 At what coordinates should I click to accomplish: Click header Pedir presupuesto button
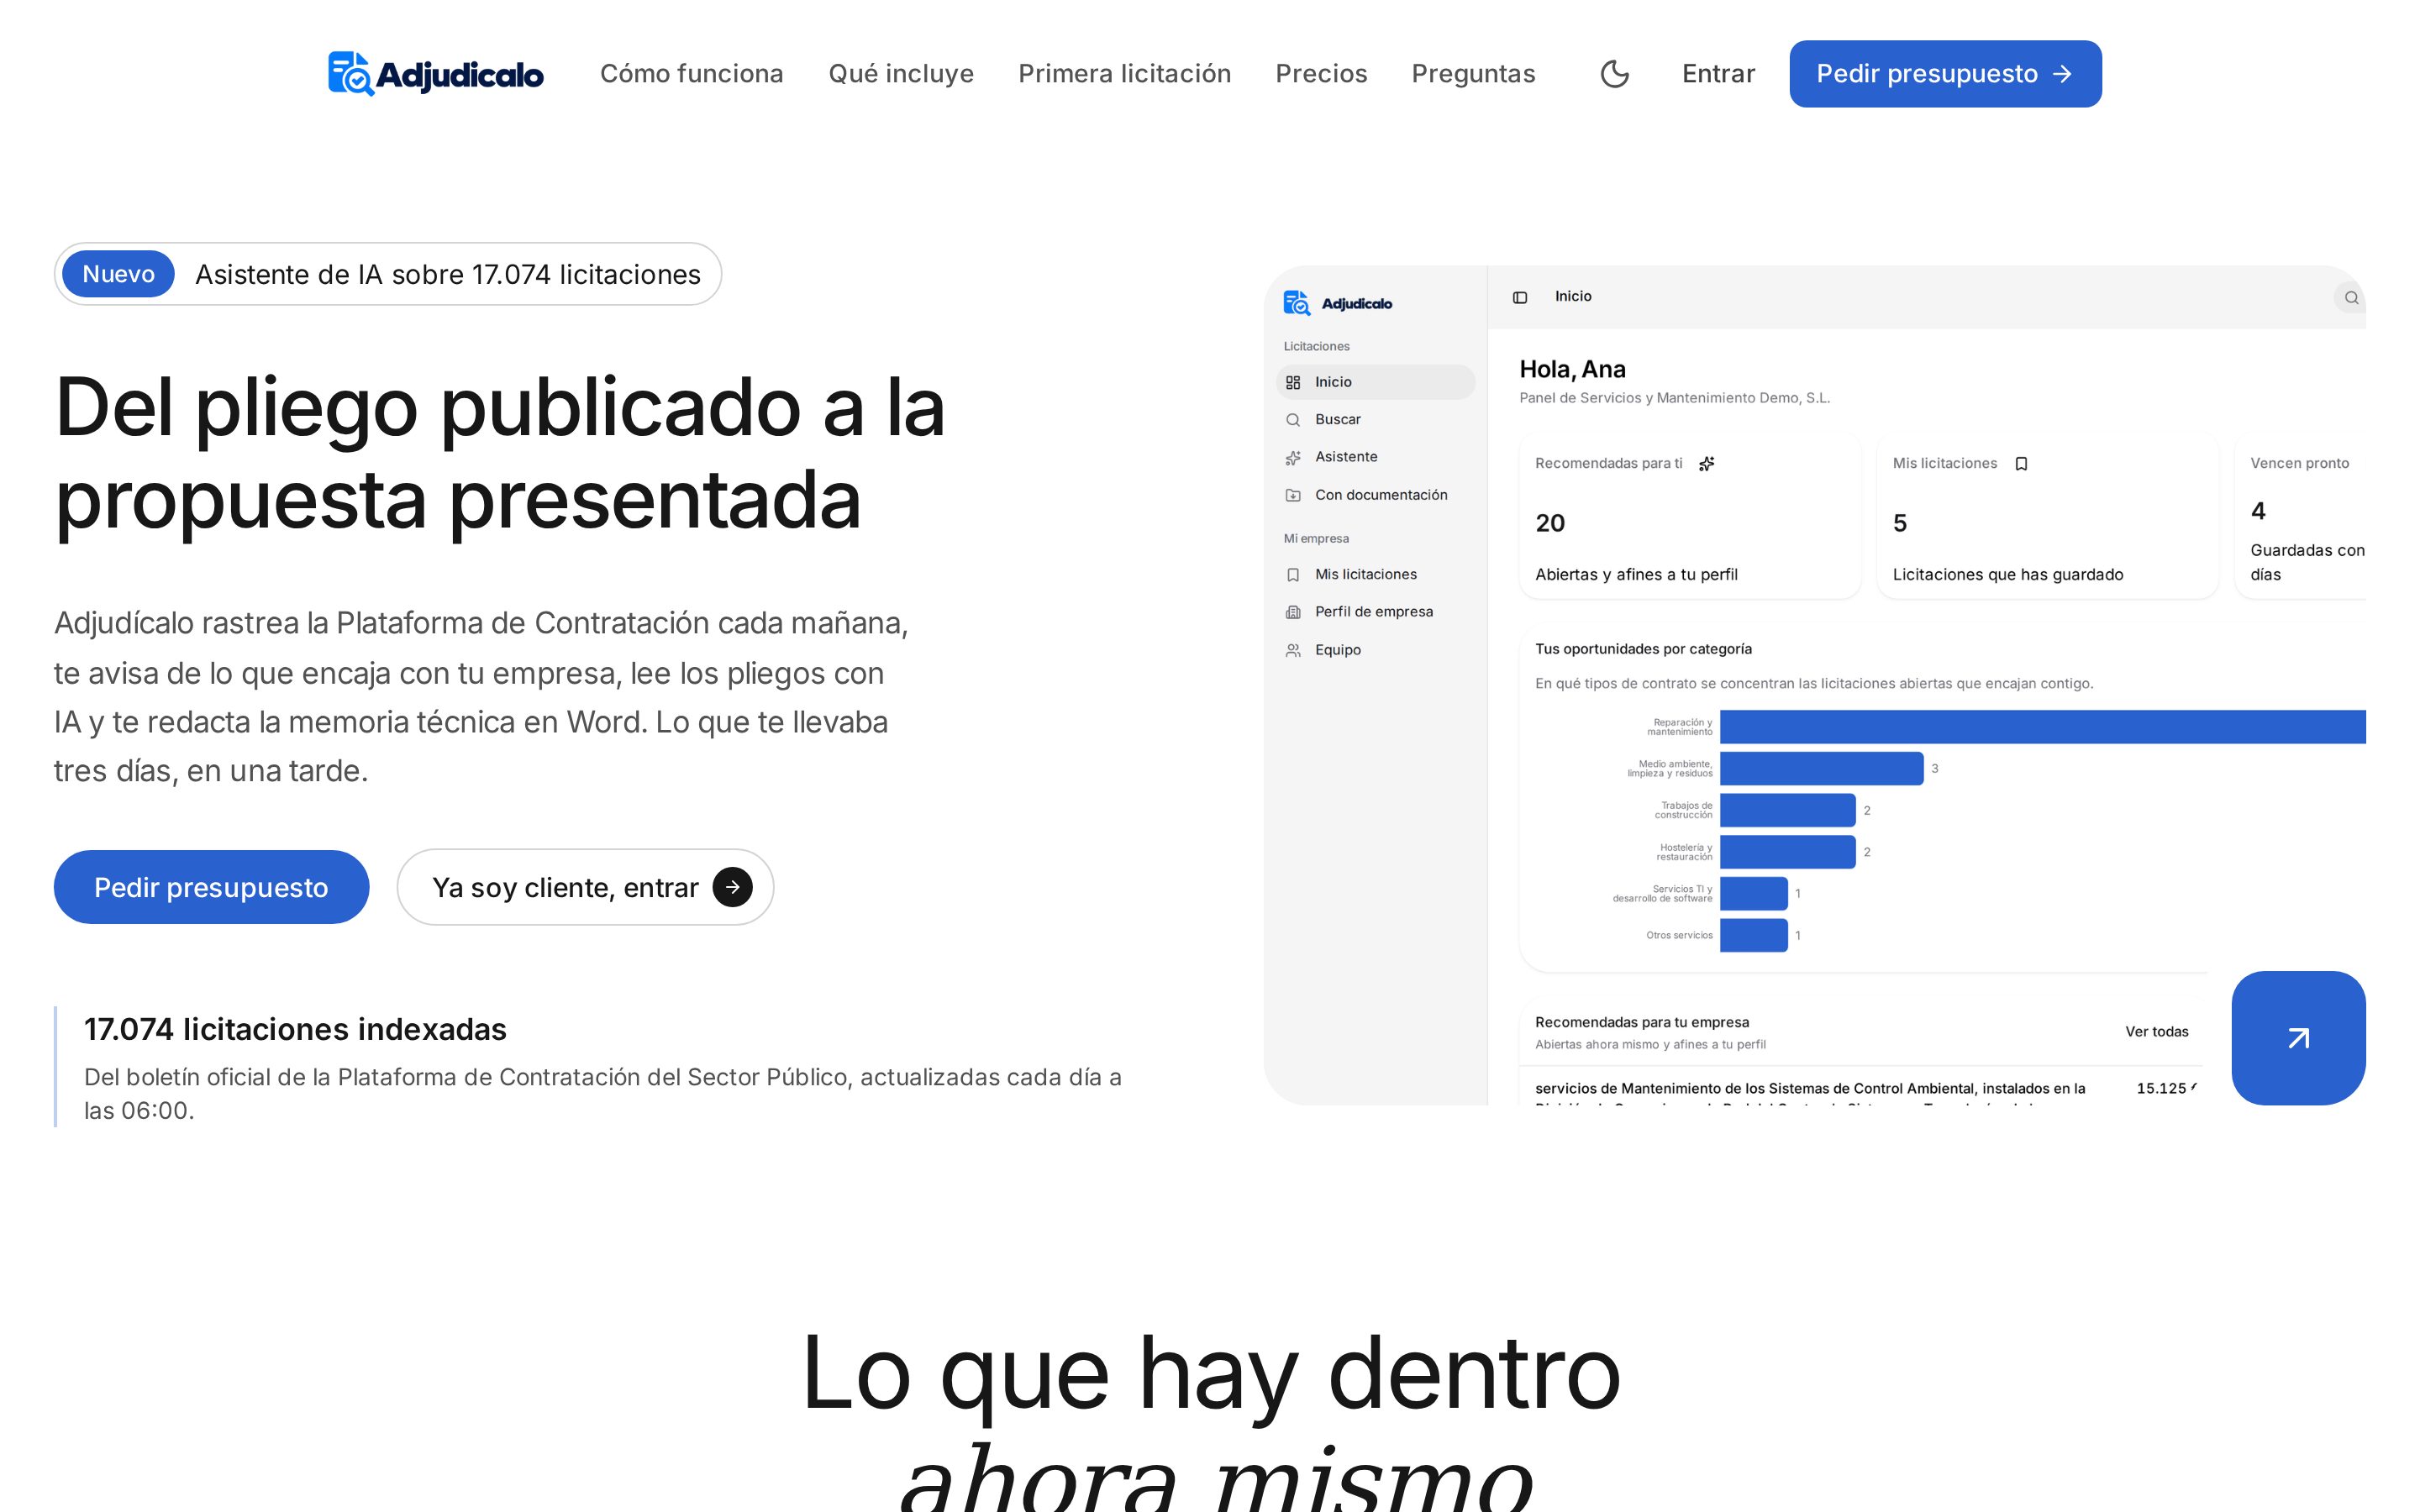click(x=1945, y=74)
